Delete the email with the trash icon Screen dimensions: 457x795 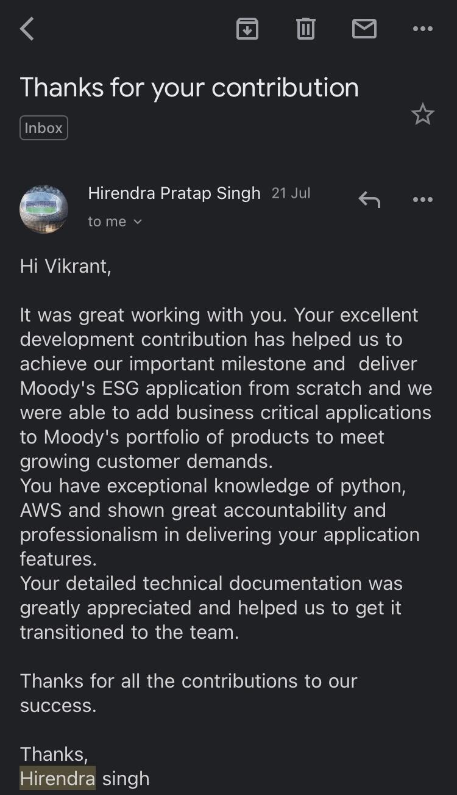pyautogui.click(x=305, y=29)
